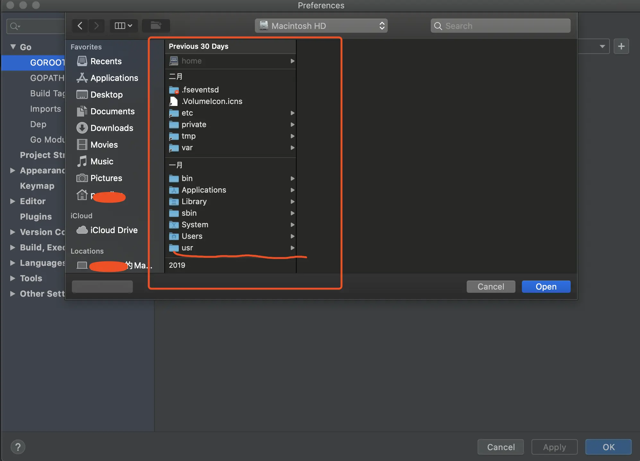Click the new folder icon in toolbar
640x461 pixels.
point(156,26)
